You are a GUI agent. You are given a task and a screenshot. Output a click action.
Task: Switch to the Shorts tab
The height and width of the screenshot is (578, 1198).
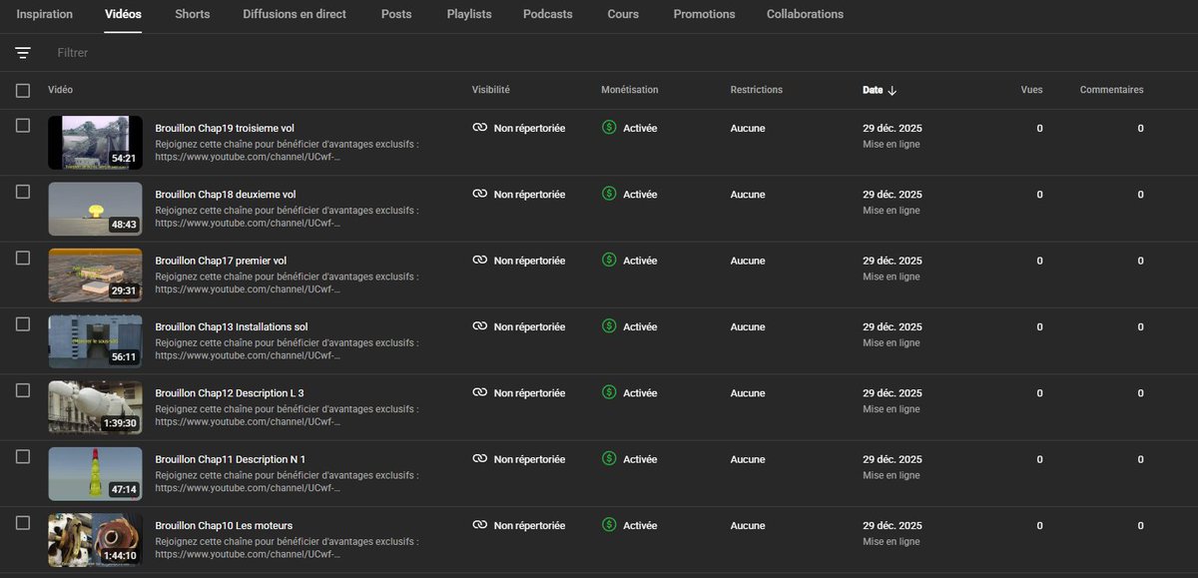(x=192, y=14)
